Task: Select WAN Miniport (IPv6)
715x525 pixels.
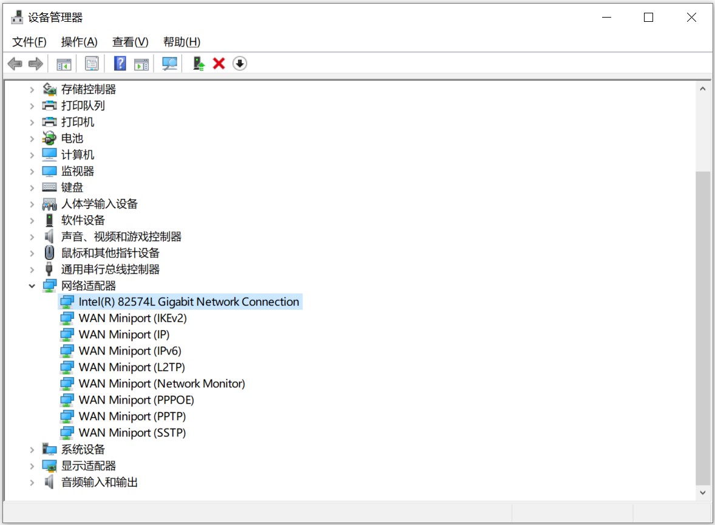Action: (x=130, y=351)
